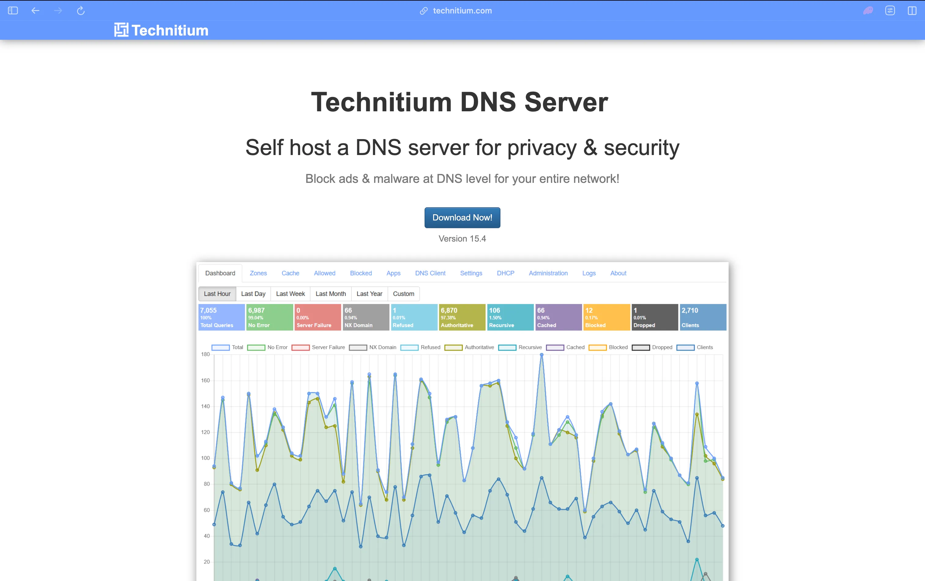The height and width of the screenshot is (581, 925).
Task: Open the page controls icon in toolbar
Action: [890, 11]
